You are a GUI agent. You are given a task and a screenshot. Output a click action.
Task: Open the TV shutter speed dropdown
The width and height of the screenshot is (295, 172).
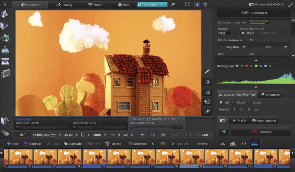[268, 47]
